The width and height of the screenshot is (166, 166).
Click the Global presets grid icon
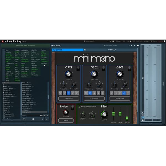(x=85, y=41)
